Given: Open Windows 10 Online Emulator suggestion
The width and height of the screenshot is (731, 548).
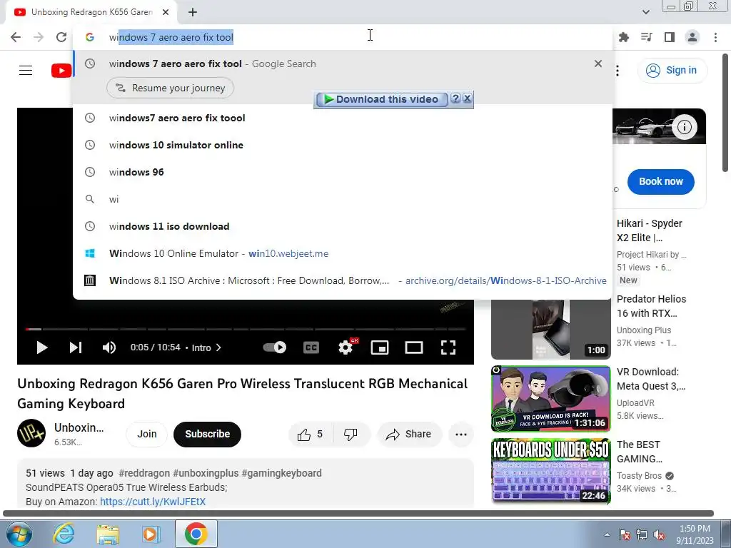Looking at the screenshot, I should [x=343, y=253].
